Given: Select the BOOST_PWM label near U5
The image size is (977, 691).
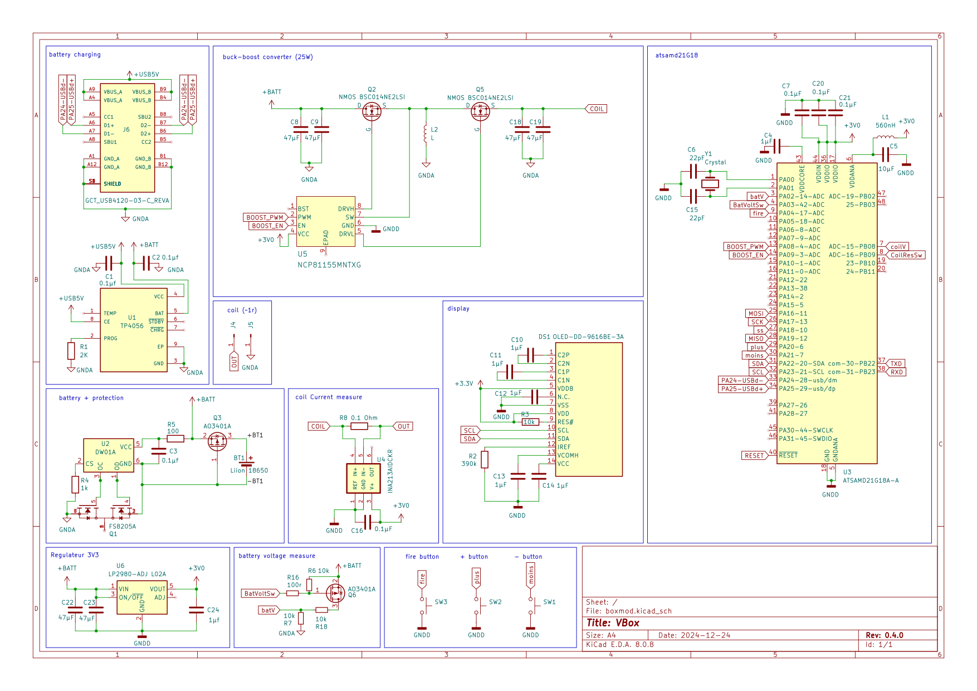Looking at the screenshot, I should (x=265, y=217).
